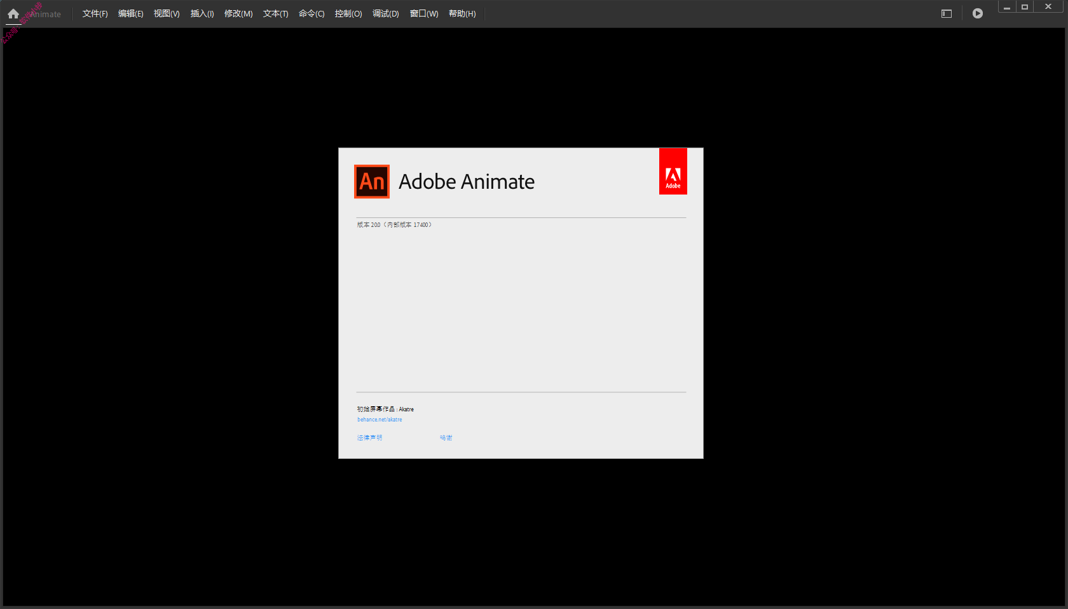Screen dimensions: 1068x609
Task: Open the 控制(O) menu
Action: (x=348, y=13)
